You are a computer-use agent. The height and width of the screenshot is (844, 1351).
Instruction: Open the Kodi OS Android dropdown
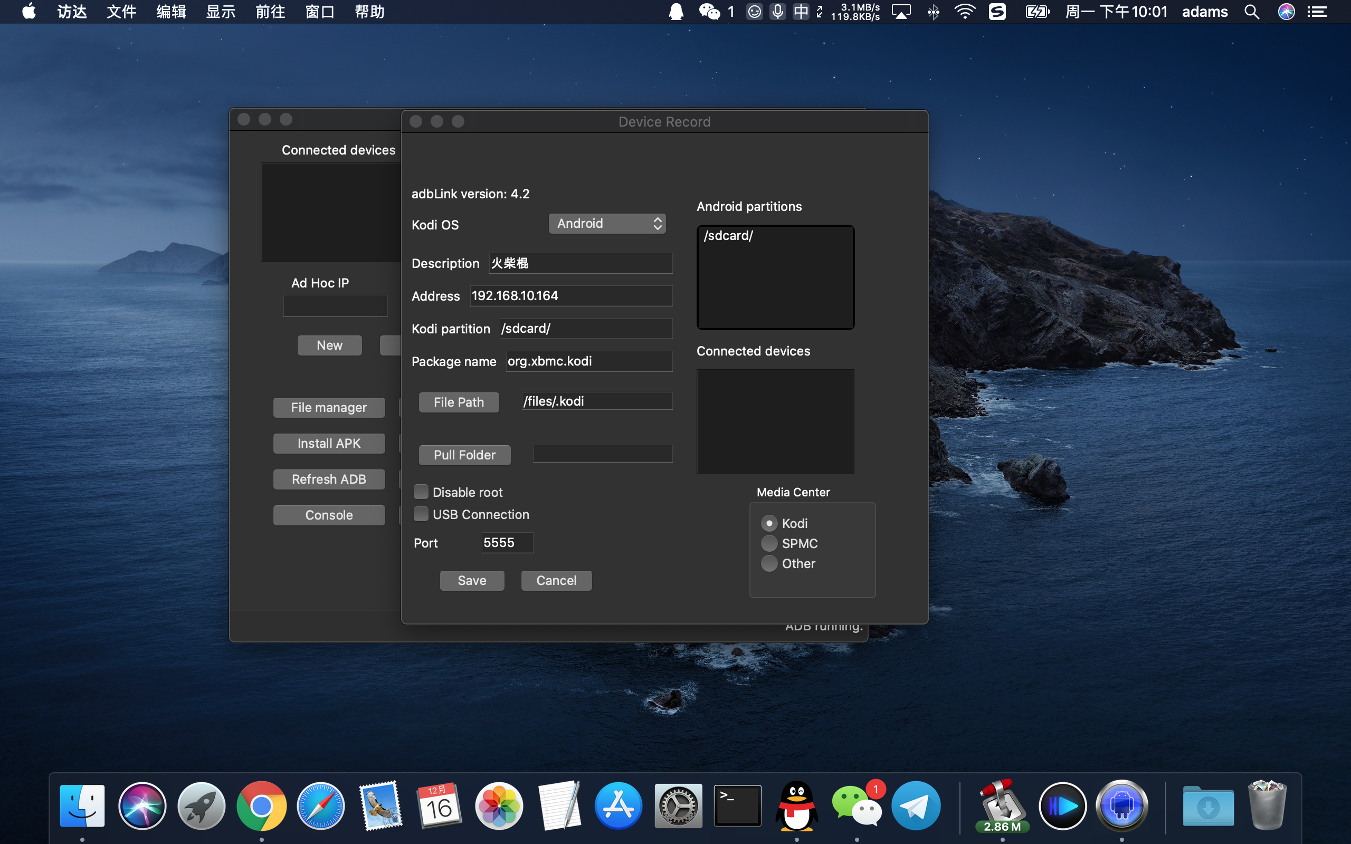[607, 224]
